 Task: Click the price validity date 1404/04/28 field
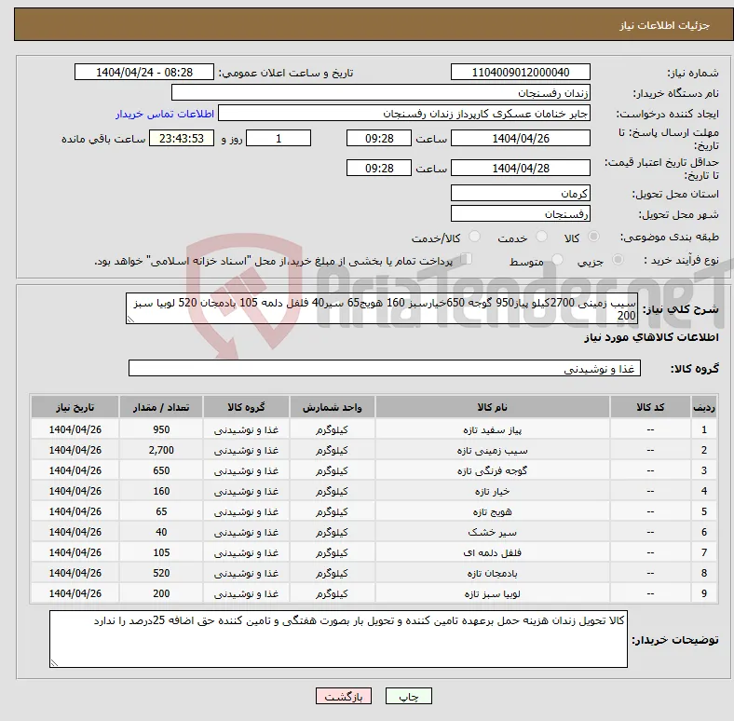521,168
